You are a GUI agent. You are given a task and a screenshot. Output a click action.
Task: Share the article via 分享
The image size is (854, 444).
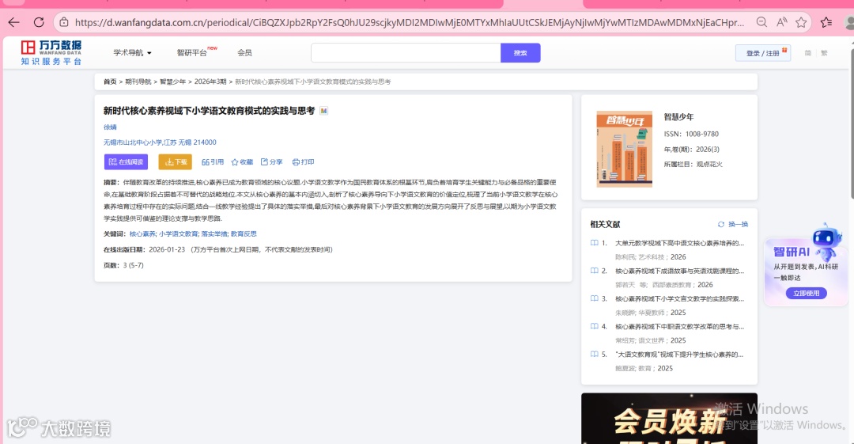(272, 162)
